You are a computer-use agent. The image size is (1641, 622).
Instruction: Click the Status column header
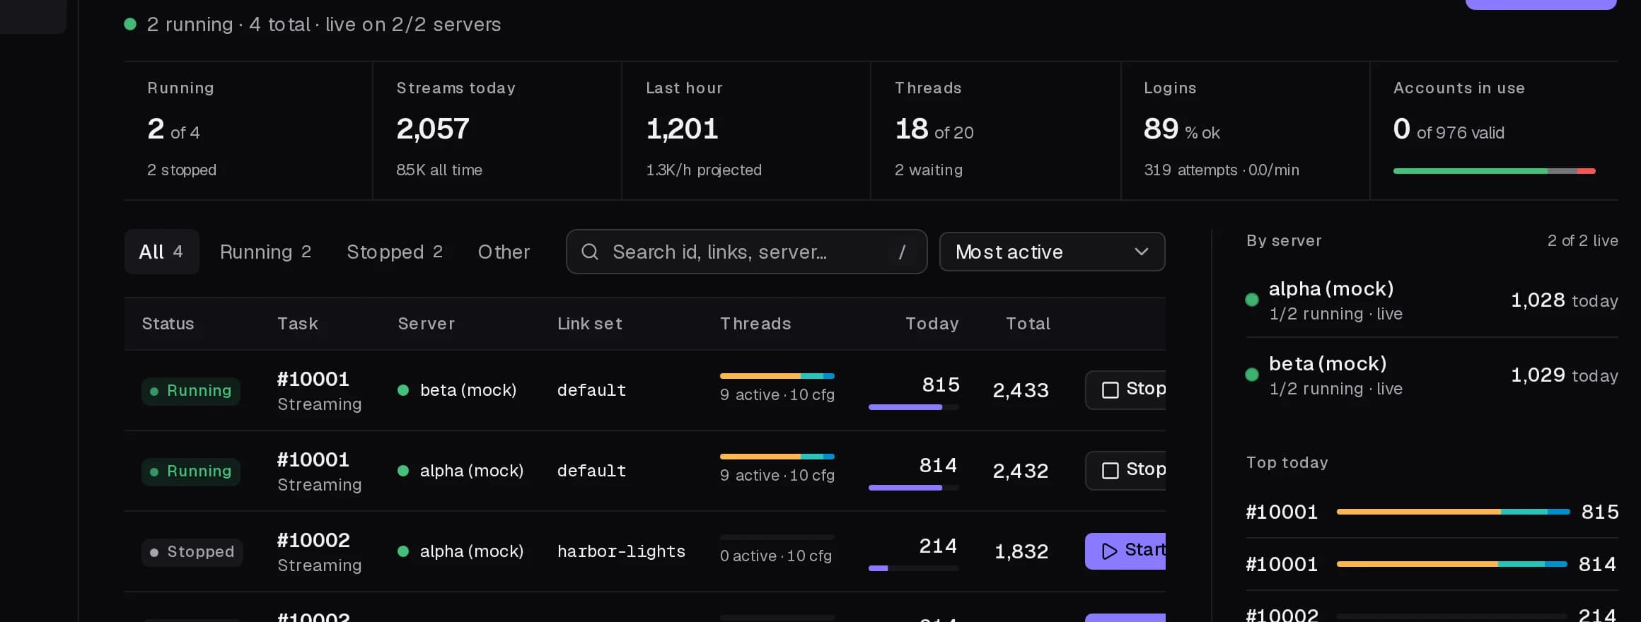tap(168, 324)
